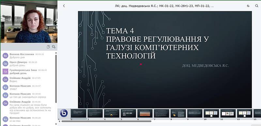
Task: Click the BigBlueButton logo thumbnail
Action: coord(64,113)
